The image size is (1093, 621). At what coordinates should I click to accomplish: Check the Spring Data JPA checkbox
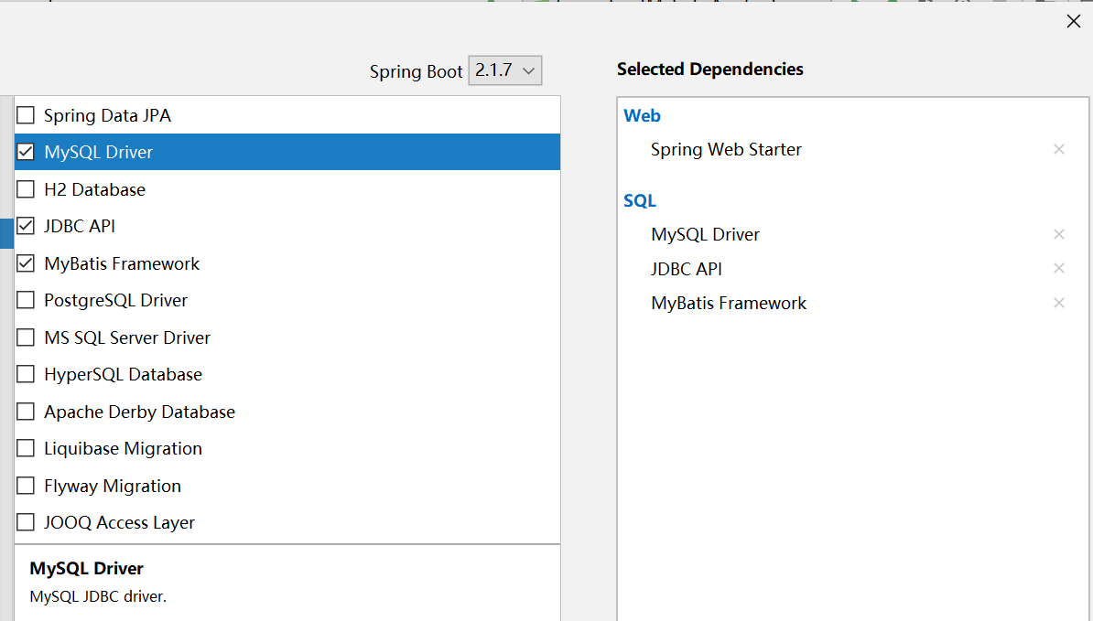click(26, 115)
